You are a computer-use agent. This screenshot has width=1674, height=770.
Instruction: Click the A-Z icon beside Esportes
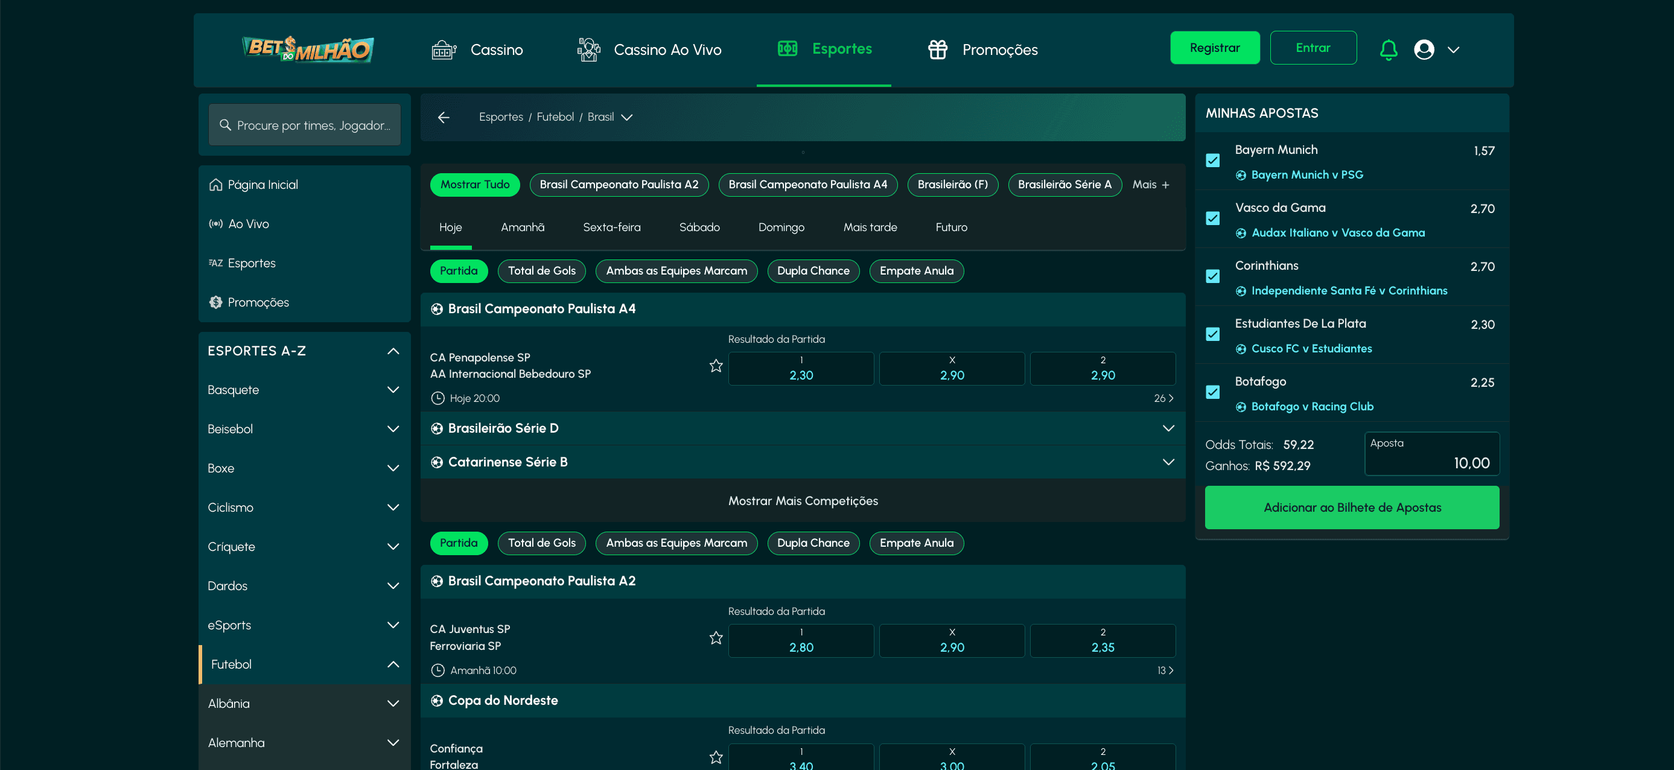pos(215,263)
